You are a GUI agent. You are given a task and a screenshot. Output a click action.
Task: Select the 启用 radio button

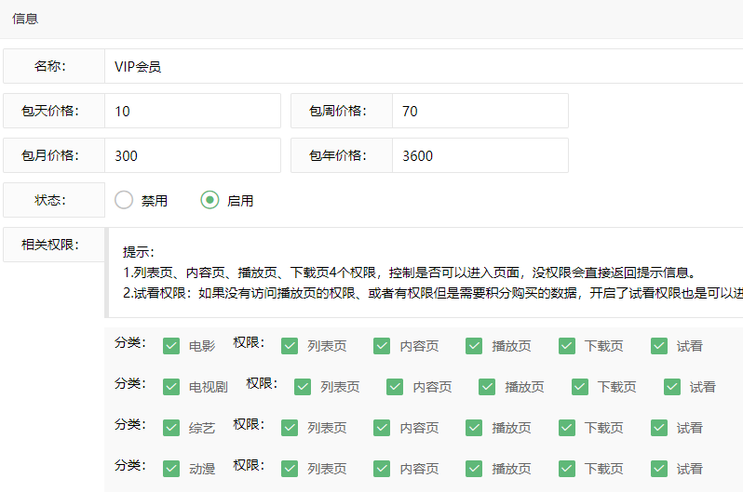coord(210,200)
